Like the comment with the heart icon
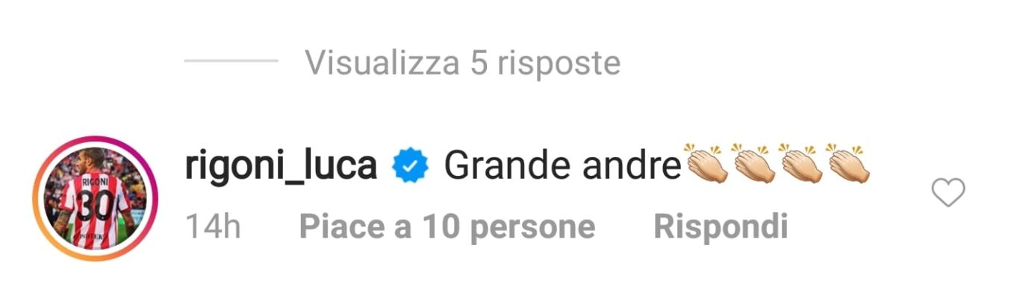1029x298 pixels. (948, 194)
